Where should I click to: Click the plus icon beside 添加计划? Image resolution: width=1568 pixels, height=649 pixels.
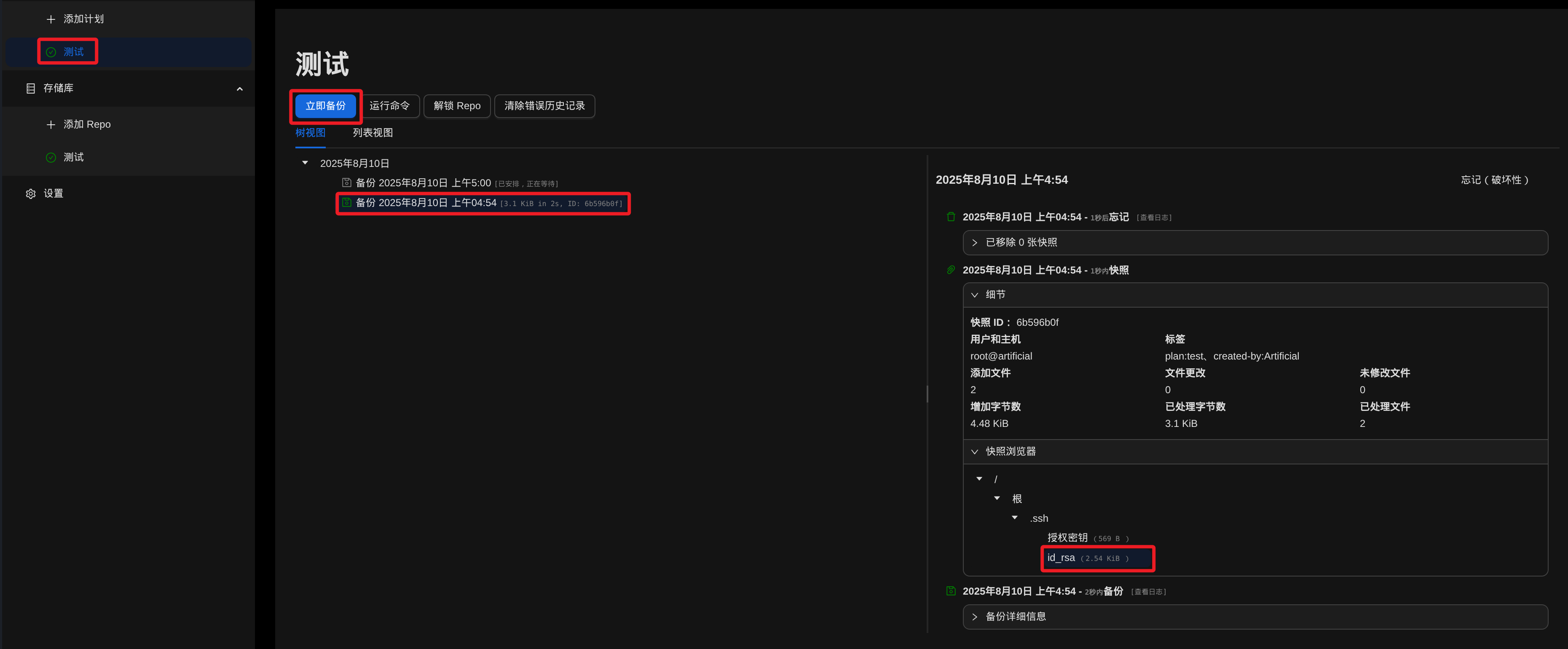coord(51,19)
